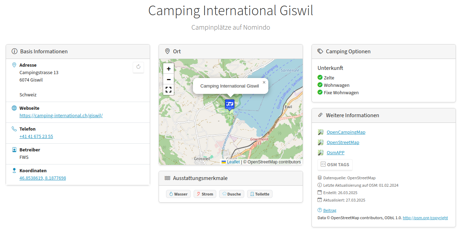Click the Campingstrasse 13 address text
463x234 pixels.
39,72
